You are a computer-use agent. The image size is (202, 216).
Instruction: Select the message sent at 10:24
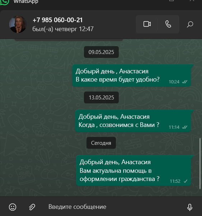coord(132,75)
